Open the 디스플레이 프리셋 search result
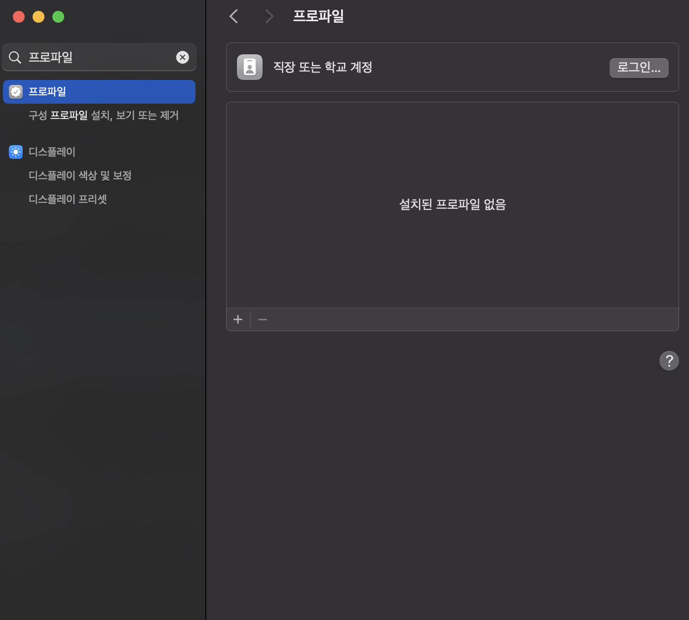The width and height of the screenshot is (689, 620). [68, 199]
